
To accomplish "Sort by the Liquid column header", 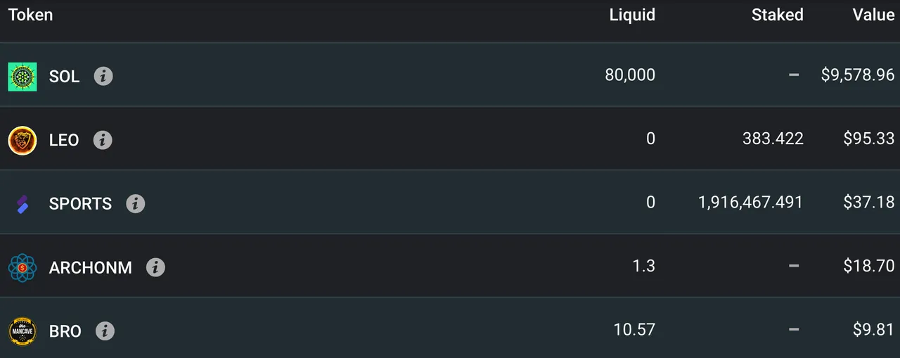I will (632, 15).
